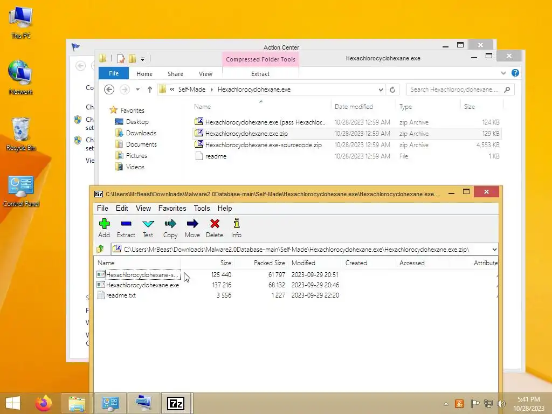Click the Move button in 7-Zip toolbar
The height and width of the screenshot is (414, 552).
click(192, 228)
